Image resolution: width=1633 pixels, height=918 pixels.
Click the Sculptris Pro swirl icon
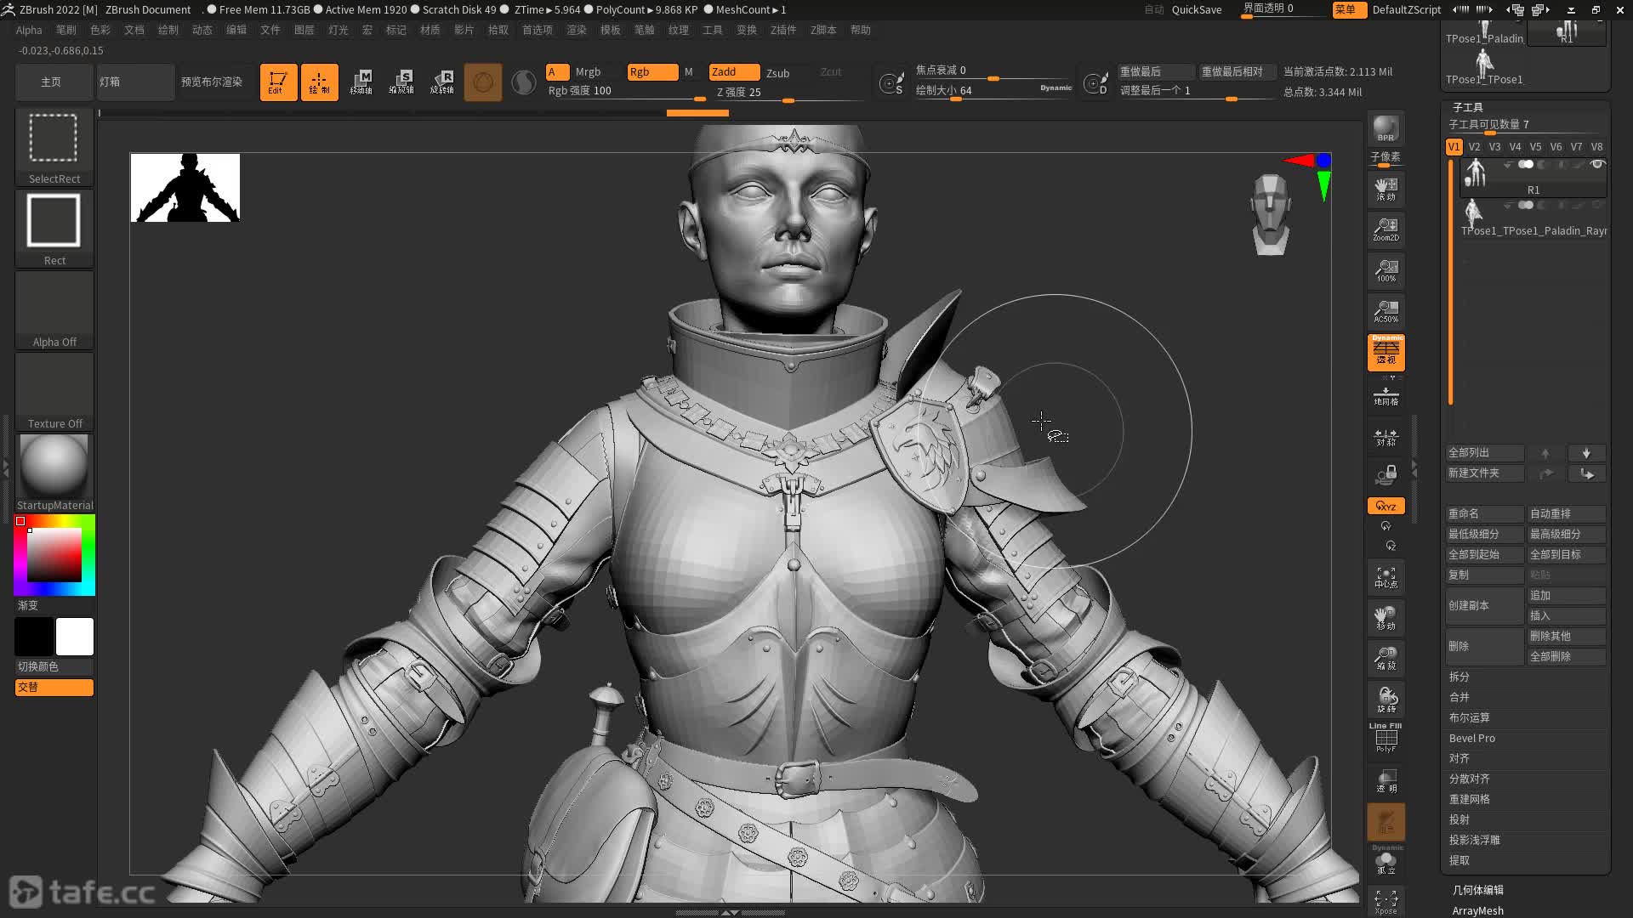point(524,82)
